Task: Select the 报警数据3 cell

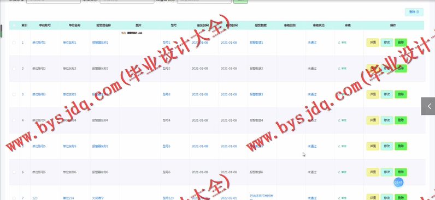Action: [x=256, y=94]
